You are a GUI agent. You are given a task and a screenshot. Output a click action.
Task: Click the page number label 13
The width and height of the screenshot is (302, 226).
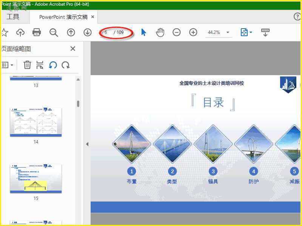[36, 86]
